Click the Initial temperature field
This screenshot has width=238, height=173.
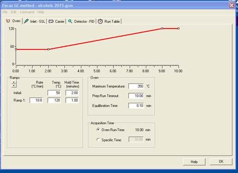click(54, 93)
